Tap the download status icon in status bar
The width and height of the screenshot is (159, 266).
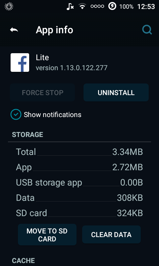[x=9, y=6]
